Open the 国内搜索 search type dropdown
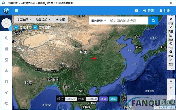The width and height of the screenshot is (176, 110). [x=99, y=21]
